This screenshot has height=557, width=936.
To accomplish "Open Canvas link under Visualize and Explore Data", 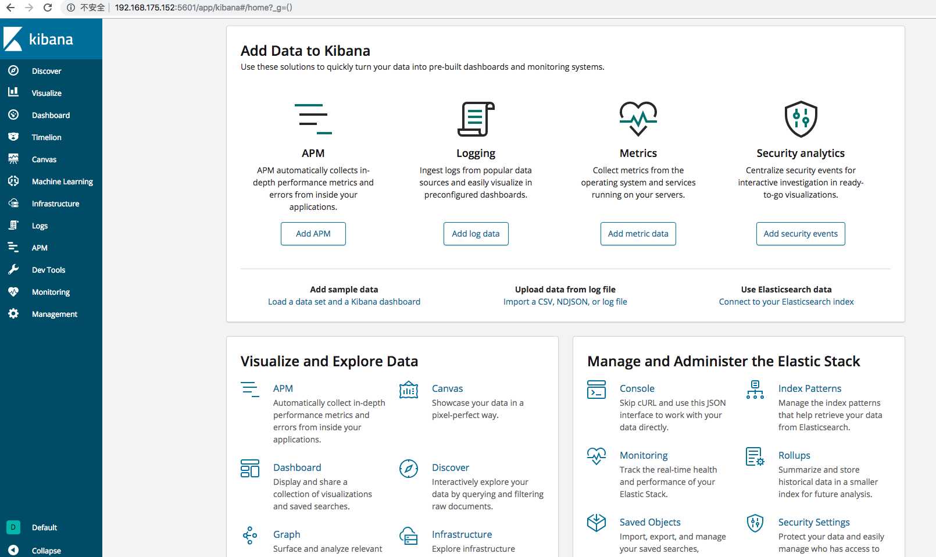I will tap(448, 388).
